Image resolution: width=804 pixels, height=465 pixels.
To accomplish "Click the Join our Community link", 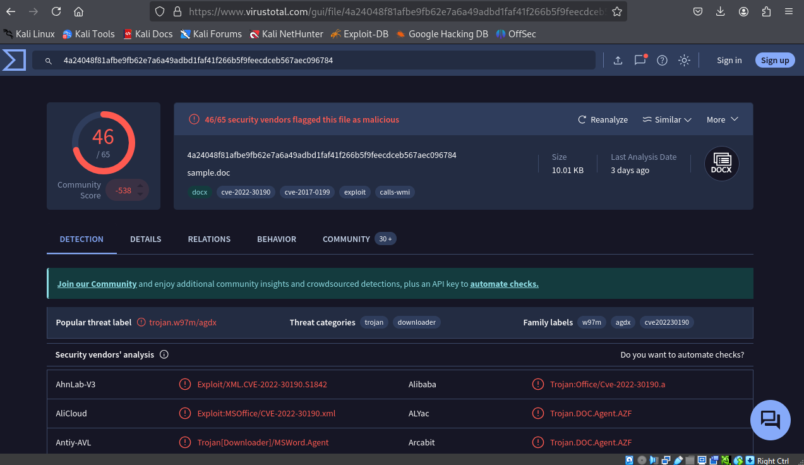I will tap(97, 284).
